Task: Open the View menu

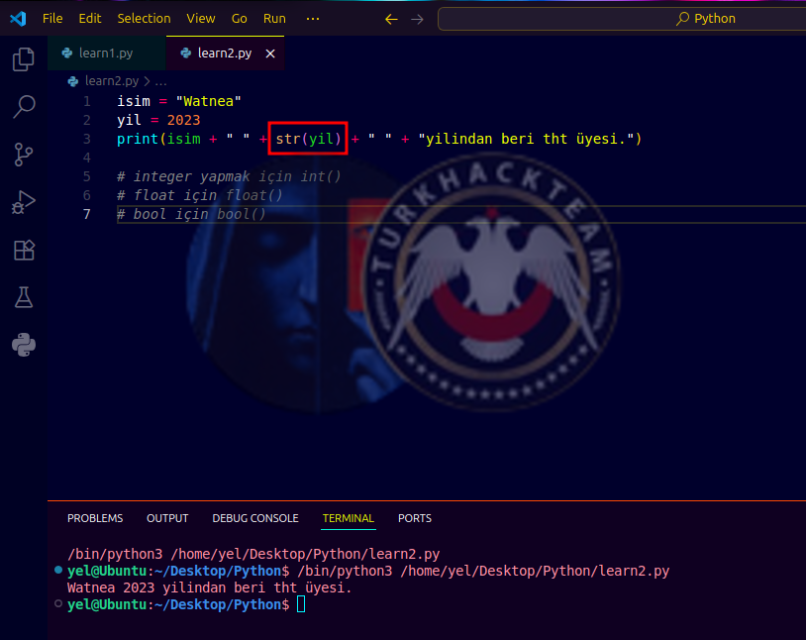Action: 200,19
